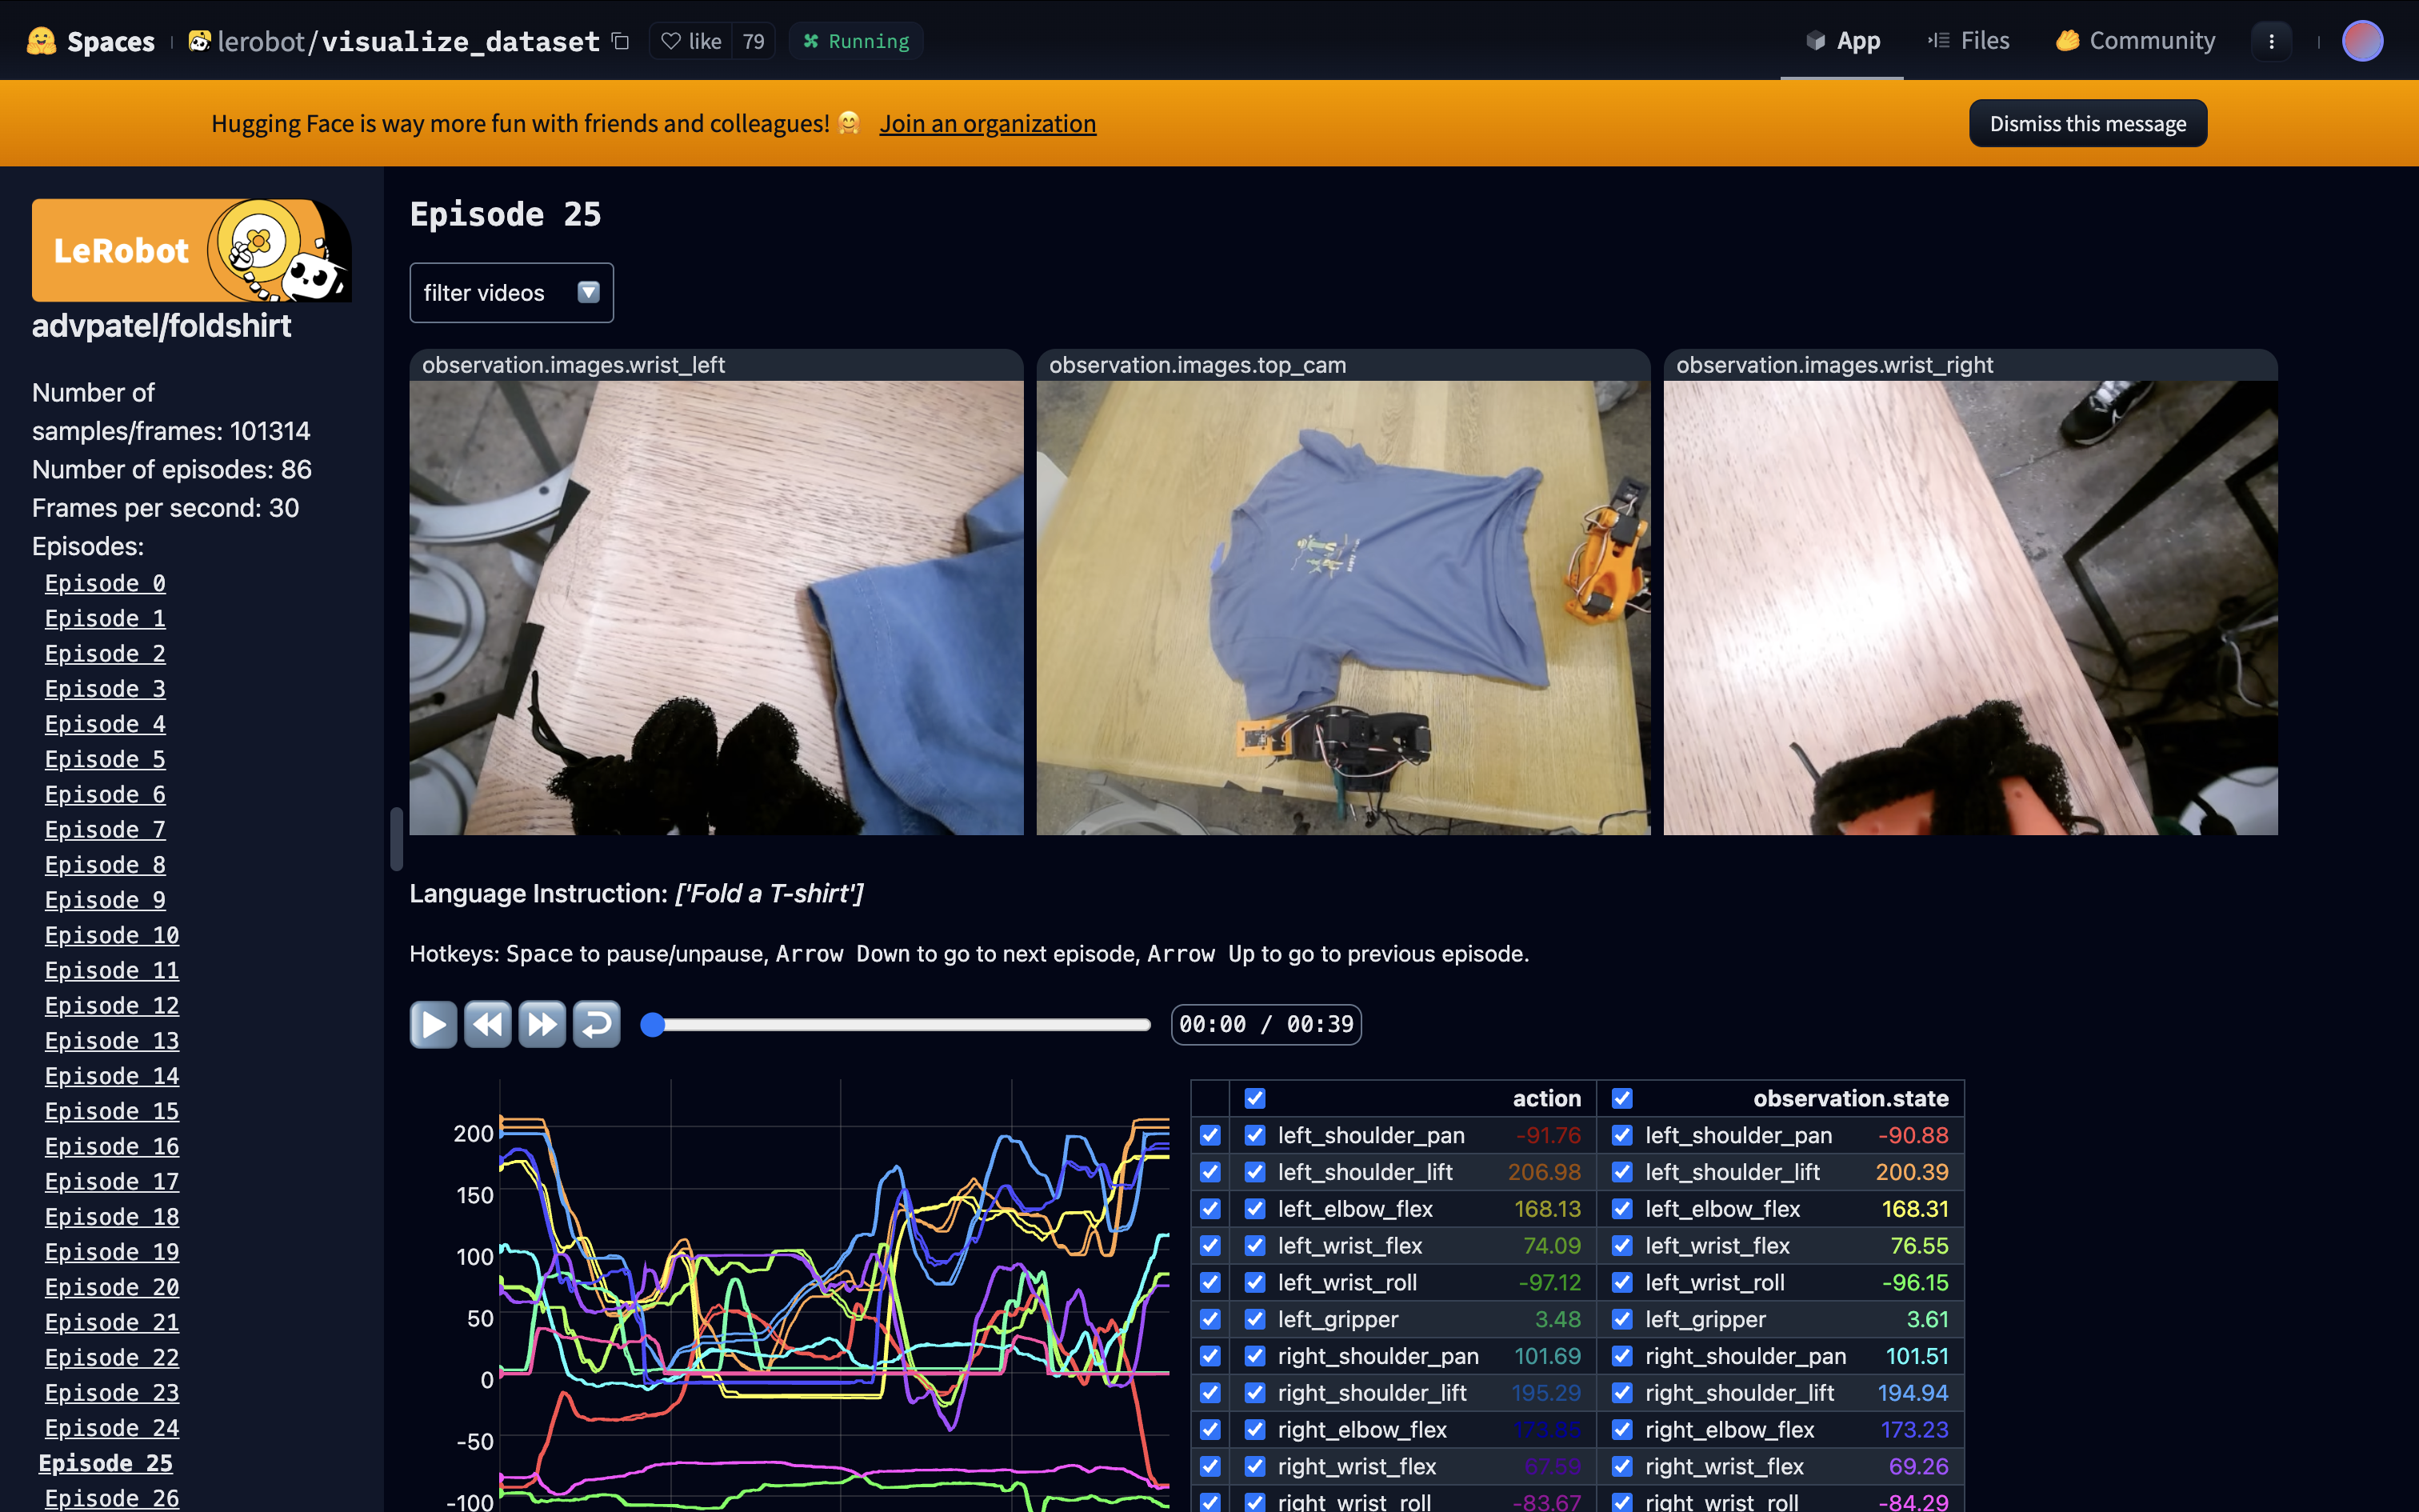Click the LeRobot logo banner
The image size is (2419, 1512).
click(x=191, y=250)
